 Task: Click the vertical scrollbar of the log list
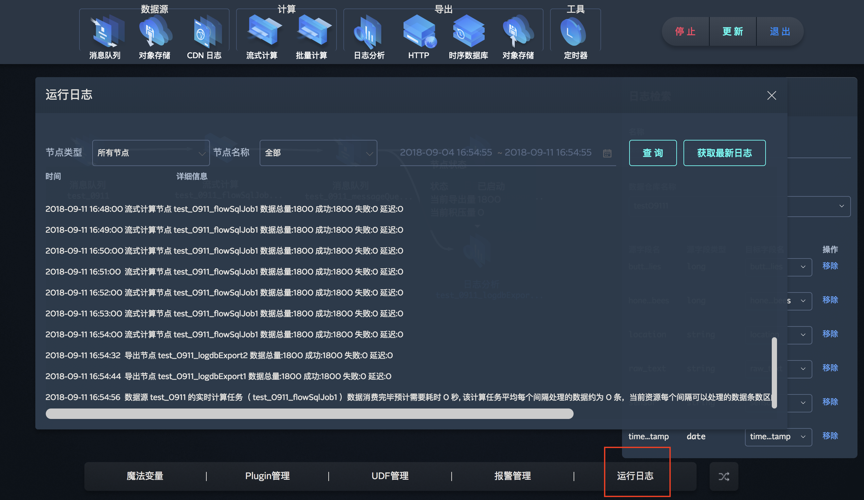click(774, 373)
